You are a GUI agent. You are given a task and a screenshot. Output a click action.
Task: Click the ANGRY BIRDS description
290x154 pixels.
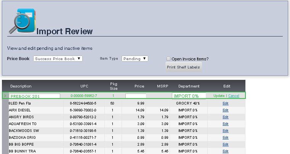tap(21, 117)
